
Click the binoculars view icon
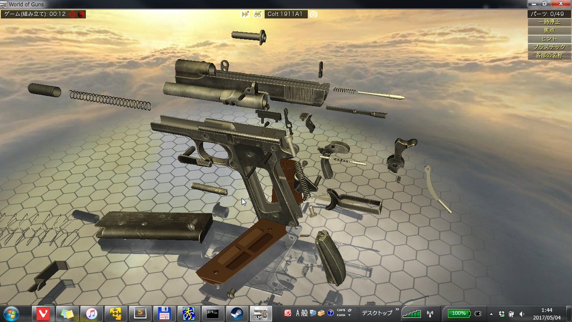click(x=257, y=14)
